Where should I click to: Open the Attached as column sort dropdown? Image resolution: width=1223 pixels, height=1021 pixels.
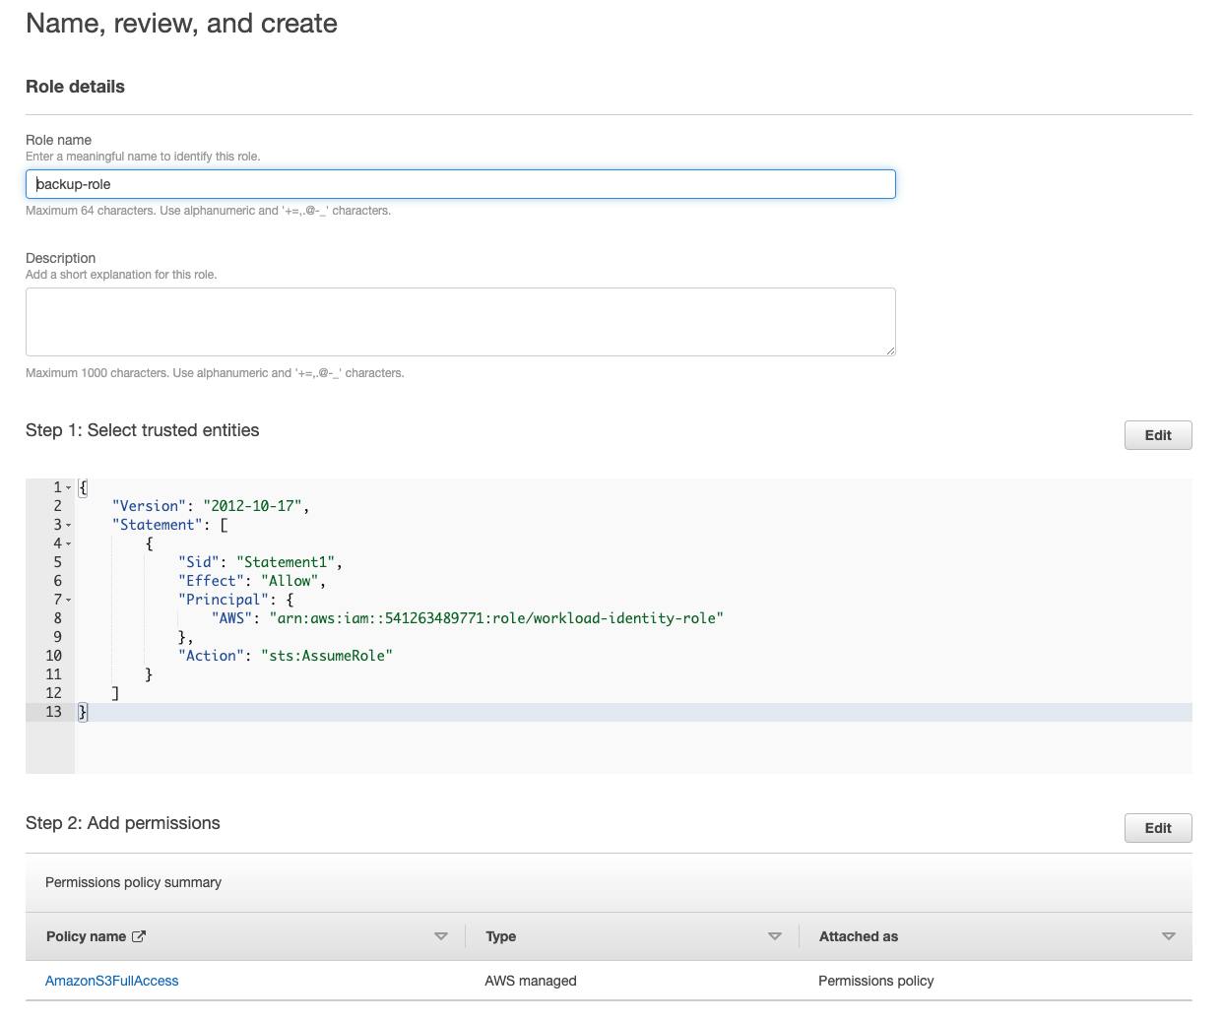pyautogui.click(x=1169, y=936)
